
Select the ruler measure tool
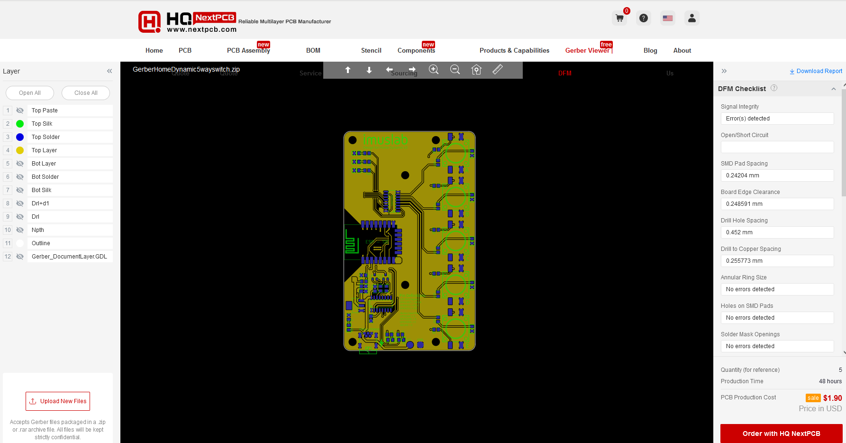498,70
